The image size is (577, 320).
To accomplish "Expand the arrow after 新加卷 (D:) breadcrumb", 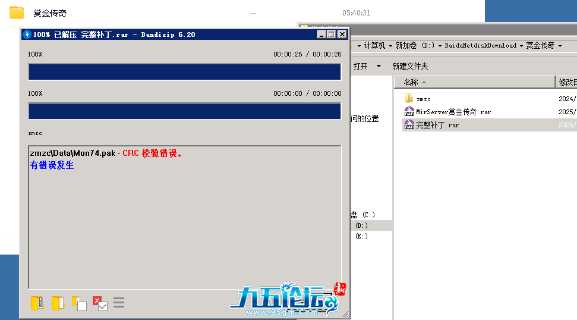I will click(440, 46).
